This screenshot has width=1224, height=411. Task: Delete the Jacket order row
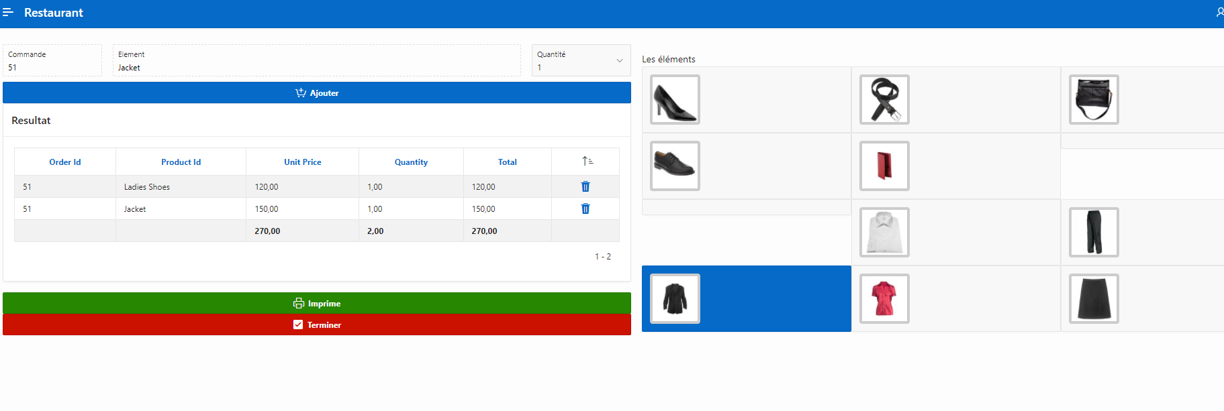click(x=585, y=209)
